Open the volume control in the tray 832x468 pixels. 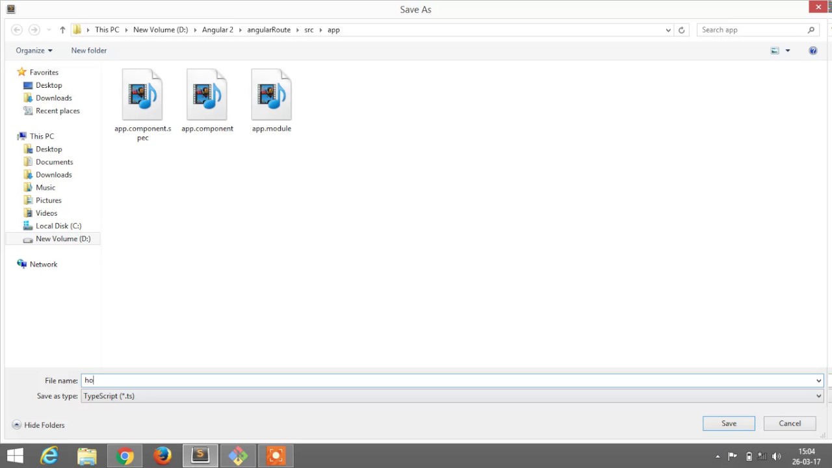[776, 456]
